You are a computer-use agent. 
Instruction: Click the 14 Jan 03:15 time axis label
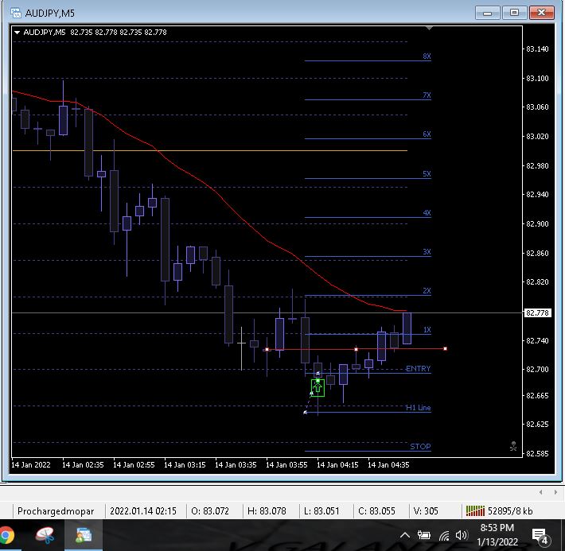(x=185, y=464)
